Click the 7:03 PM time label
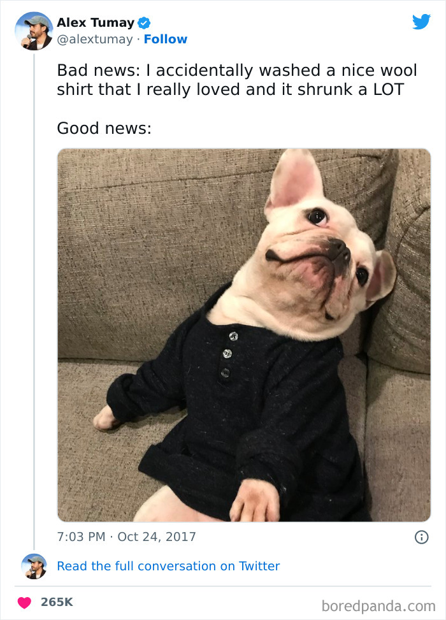The width and height of the screenshot is (446, 620). tap(80, 537)
